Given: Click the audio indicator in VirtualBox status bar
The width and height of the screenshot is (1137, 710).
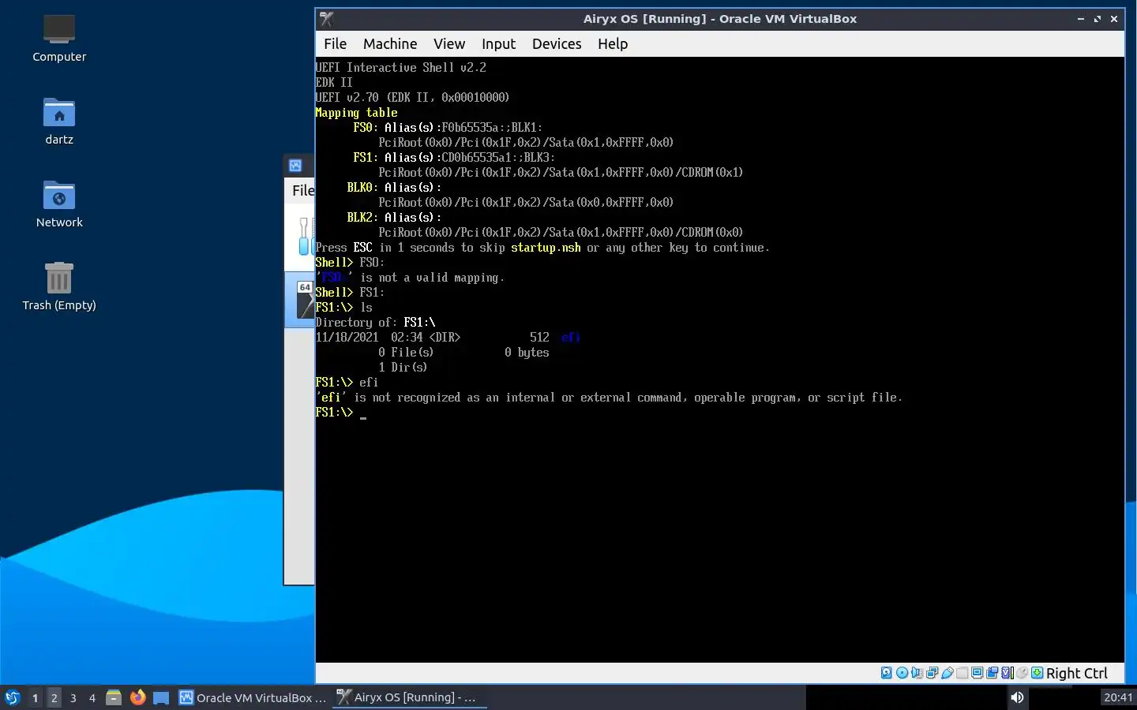Looking at the screenshot, I should pos(917,673).
